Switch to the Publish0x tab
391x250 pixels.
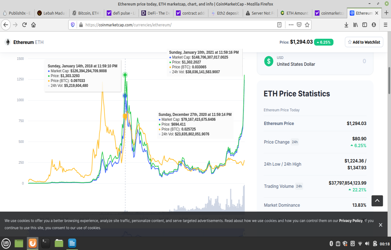click(17, 13)
